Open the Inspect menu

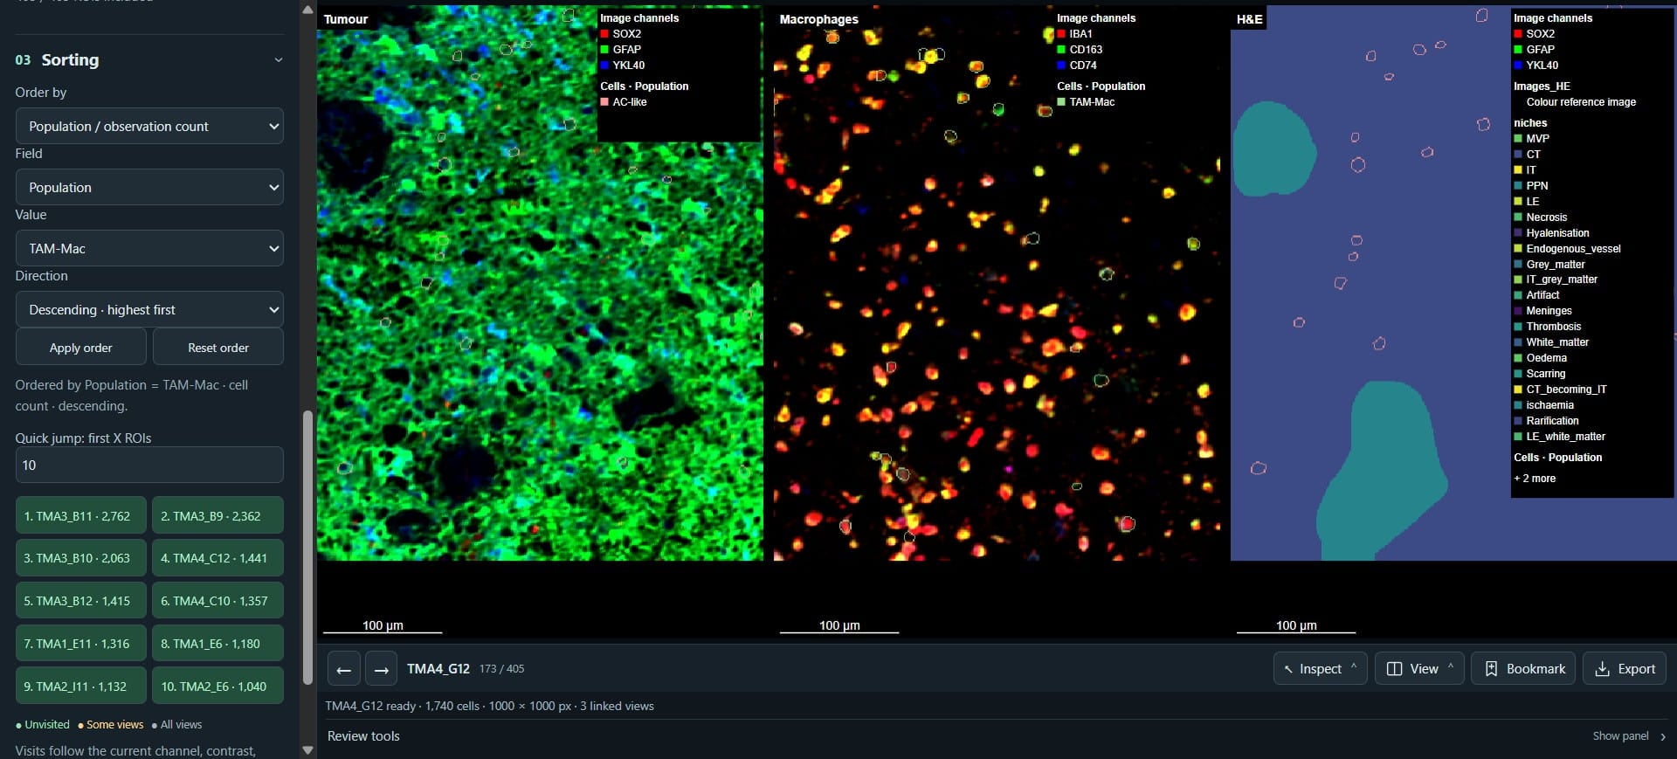click(x=1320, y=668)
